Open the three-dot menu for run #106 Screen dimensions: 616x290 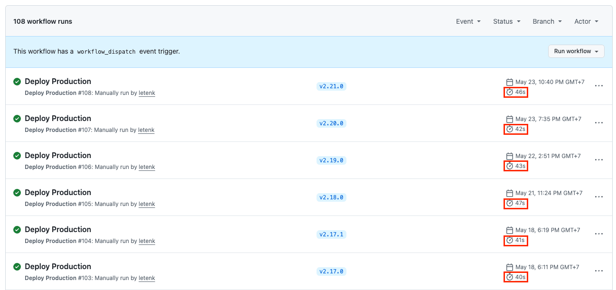click(599, 160)
